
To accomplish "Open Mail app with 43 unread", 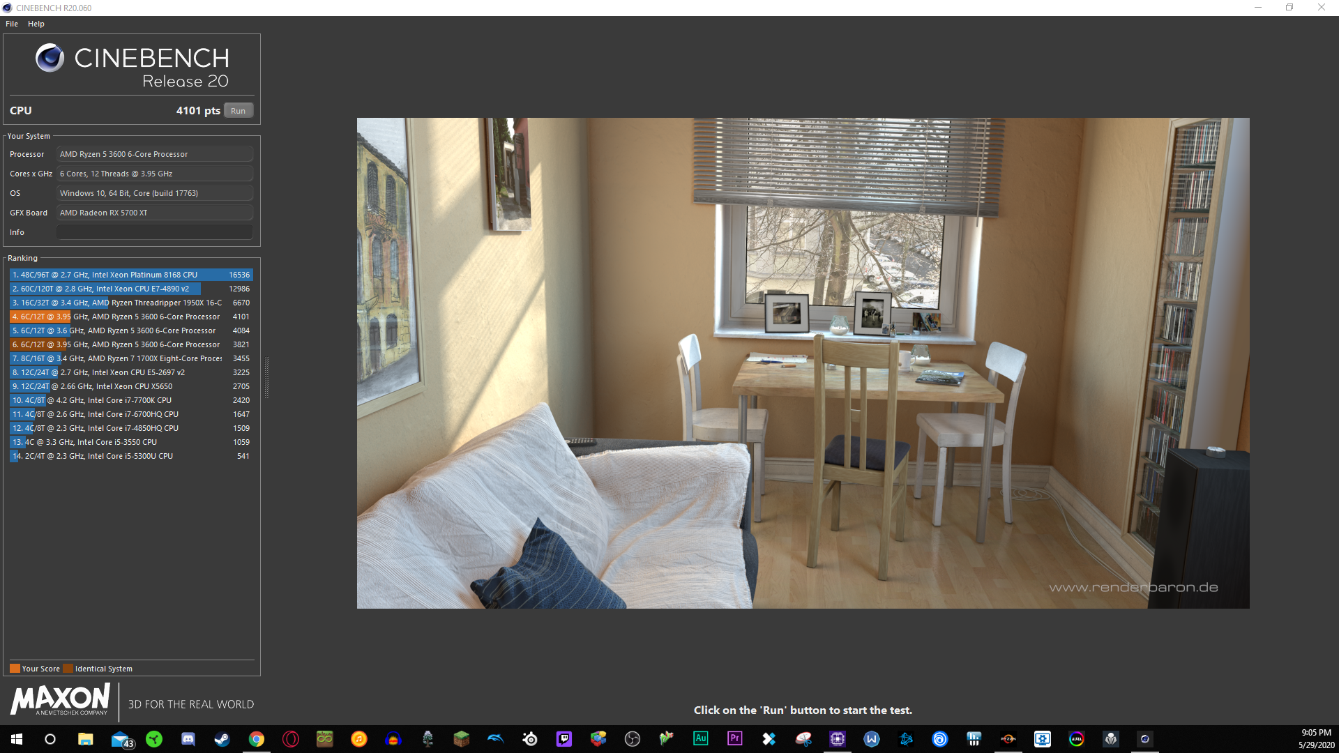I will coord(121,740).
